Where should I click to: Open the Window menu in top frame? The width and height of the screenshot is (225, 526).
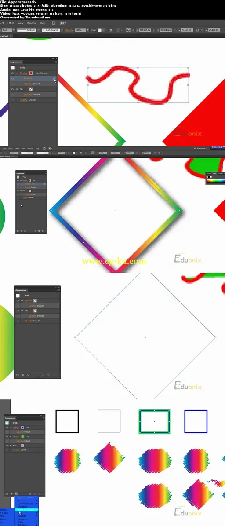tap(32, 23)
